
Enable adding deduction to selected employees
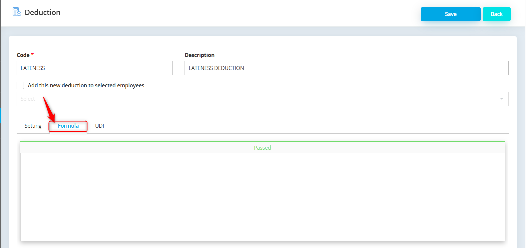tap(20, 85)
